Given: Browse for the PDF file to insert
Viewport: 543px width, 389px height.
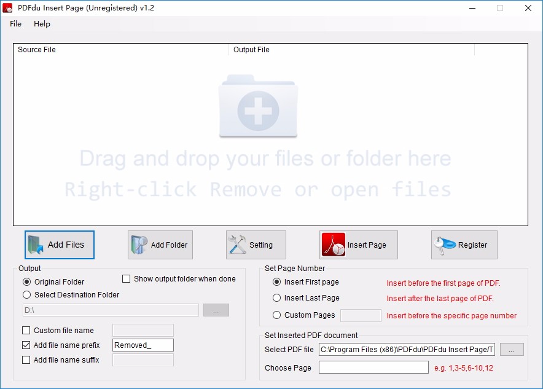Looking at the screenshot, I should [x=512, y=349].
